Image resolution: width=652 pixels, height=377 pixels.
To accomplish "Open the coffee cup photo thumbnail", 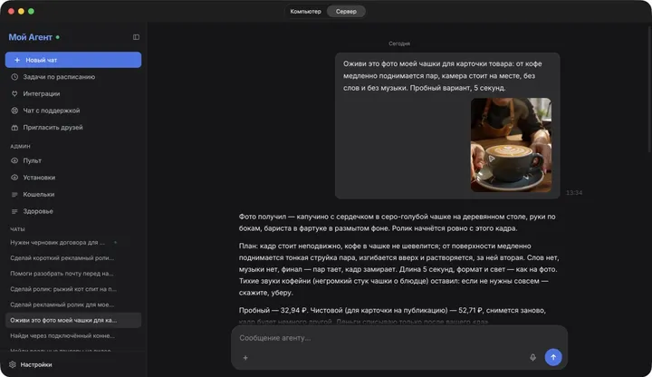I will 511,145.
